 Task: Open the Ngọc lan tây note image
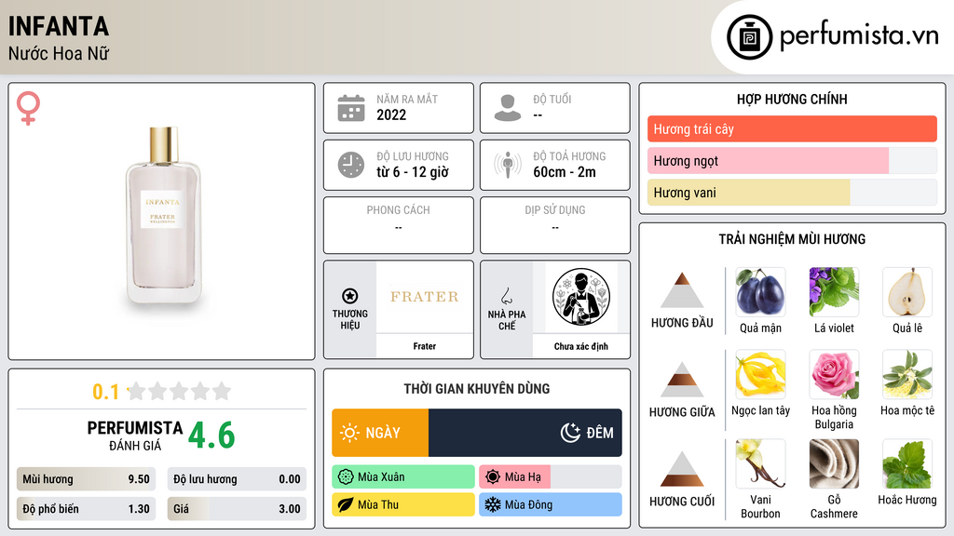760,374
